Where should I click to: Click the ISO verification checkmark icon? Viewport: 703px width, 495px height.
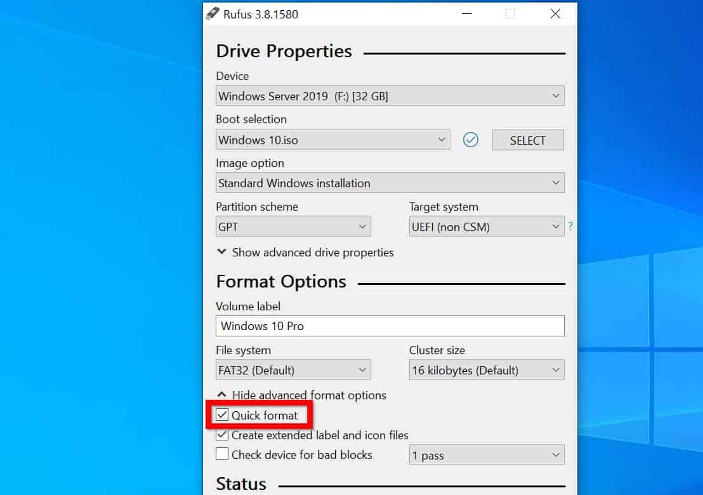point(470,140)
